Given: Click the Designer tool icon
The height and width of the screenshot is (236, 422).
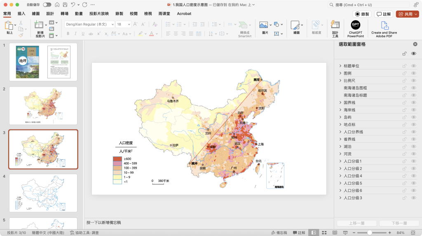Looking at the screenshot, I should (335, 25).
